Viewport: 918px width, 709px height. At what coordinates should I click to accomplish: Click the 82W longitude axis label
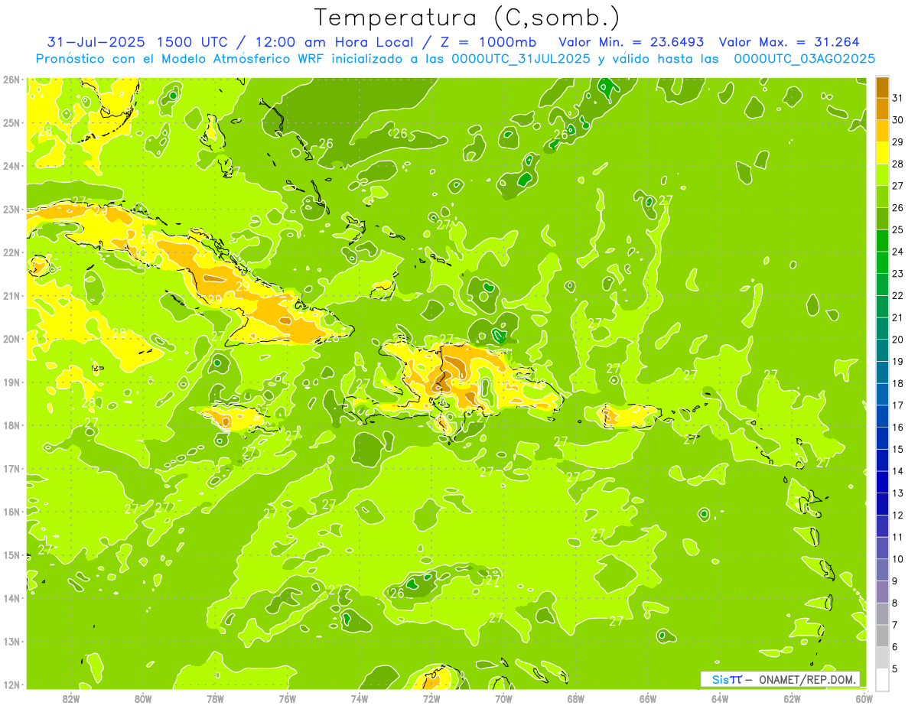(x=70, y=698)
